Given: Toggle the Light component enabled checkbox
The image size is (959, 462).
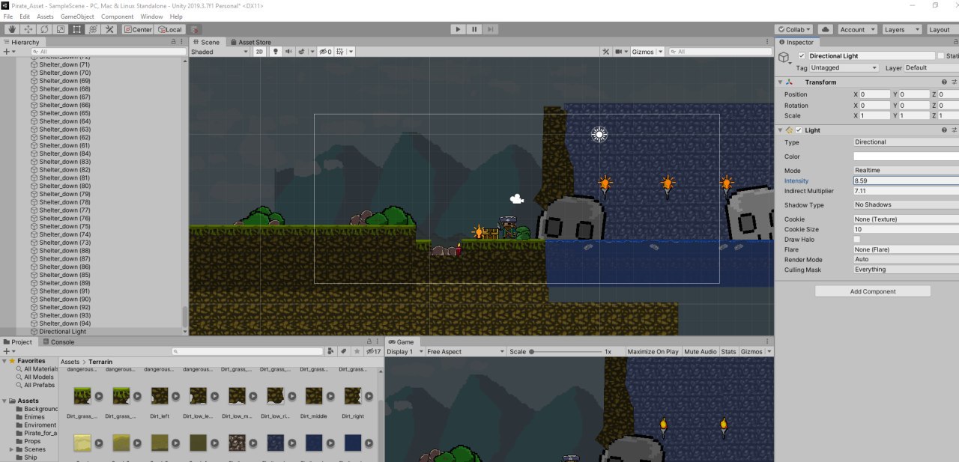Looking at the screenshot, I should [799, 130].
